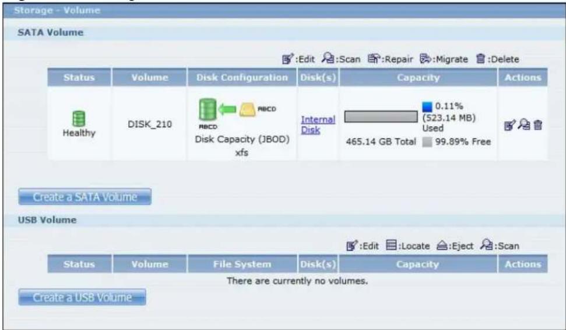Click the USB Volume section heading
Viewport: 566px width, 330px height.
(x=47, y=220)
